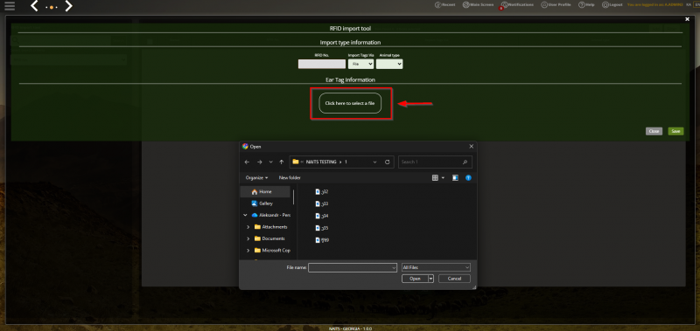Go to next page with right chevron
Screen dimensions: 700x331
[x=68, y=6]
